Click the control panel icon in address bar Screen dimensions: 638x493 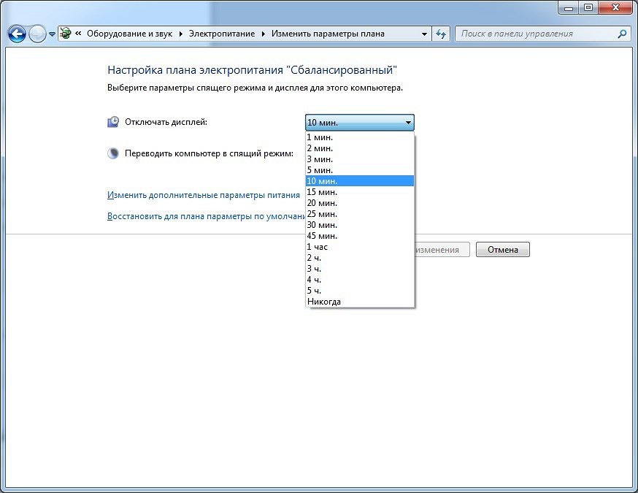(x=65, y=34)
